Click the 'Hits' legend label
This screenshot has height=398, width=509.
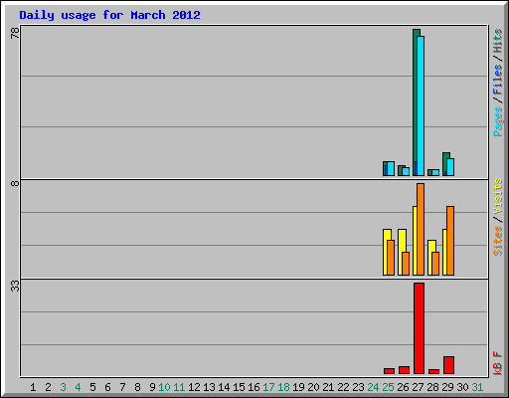497,41
